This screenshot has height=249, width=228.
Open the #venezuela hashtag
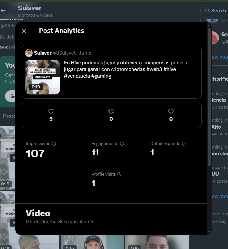click(x=77, y=76)
